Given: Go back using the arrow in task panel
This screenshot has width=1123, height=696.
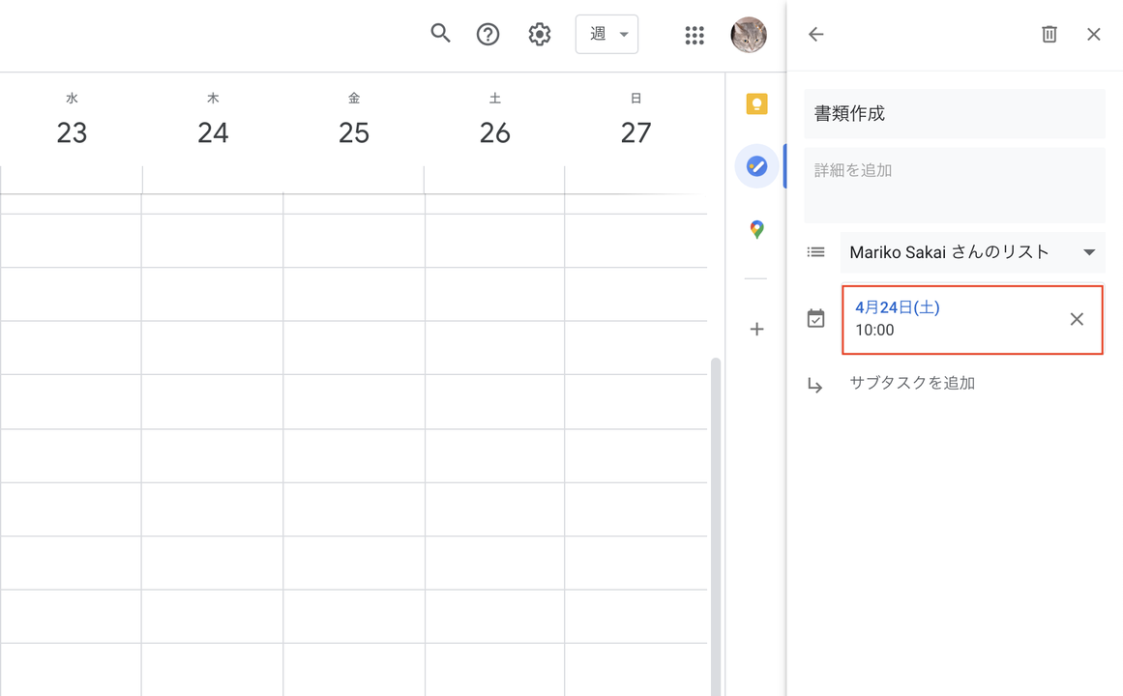Looking at the screenshot, I should pyautogui.click(x=815, y=34).
